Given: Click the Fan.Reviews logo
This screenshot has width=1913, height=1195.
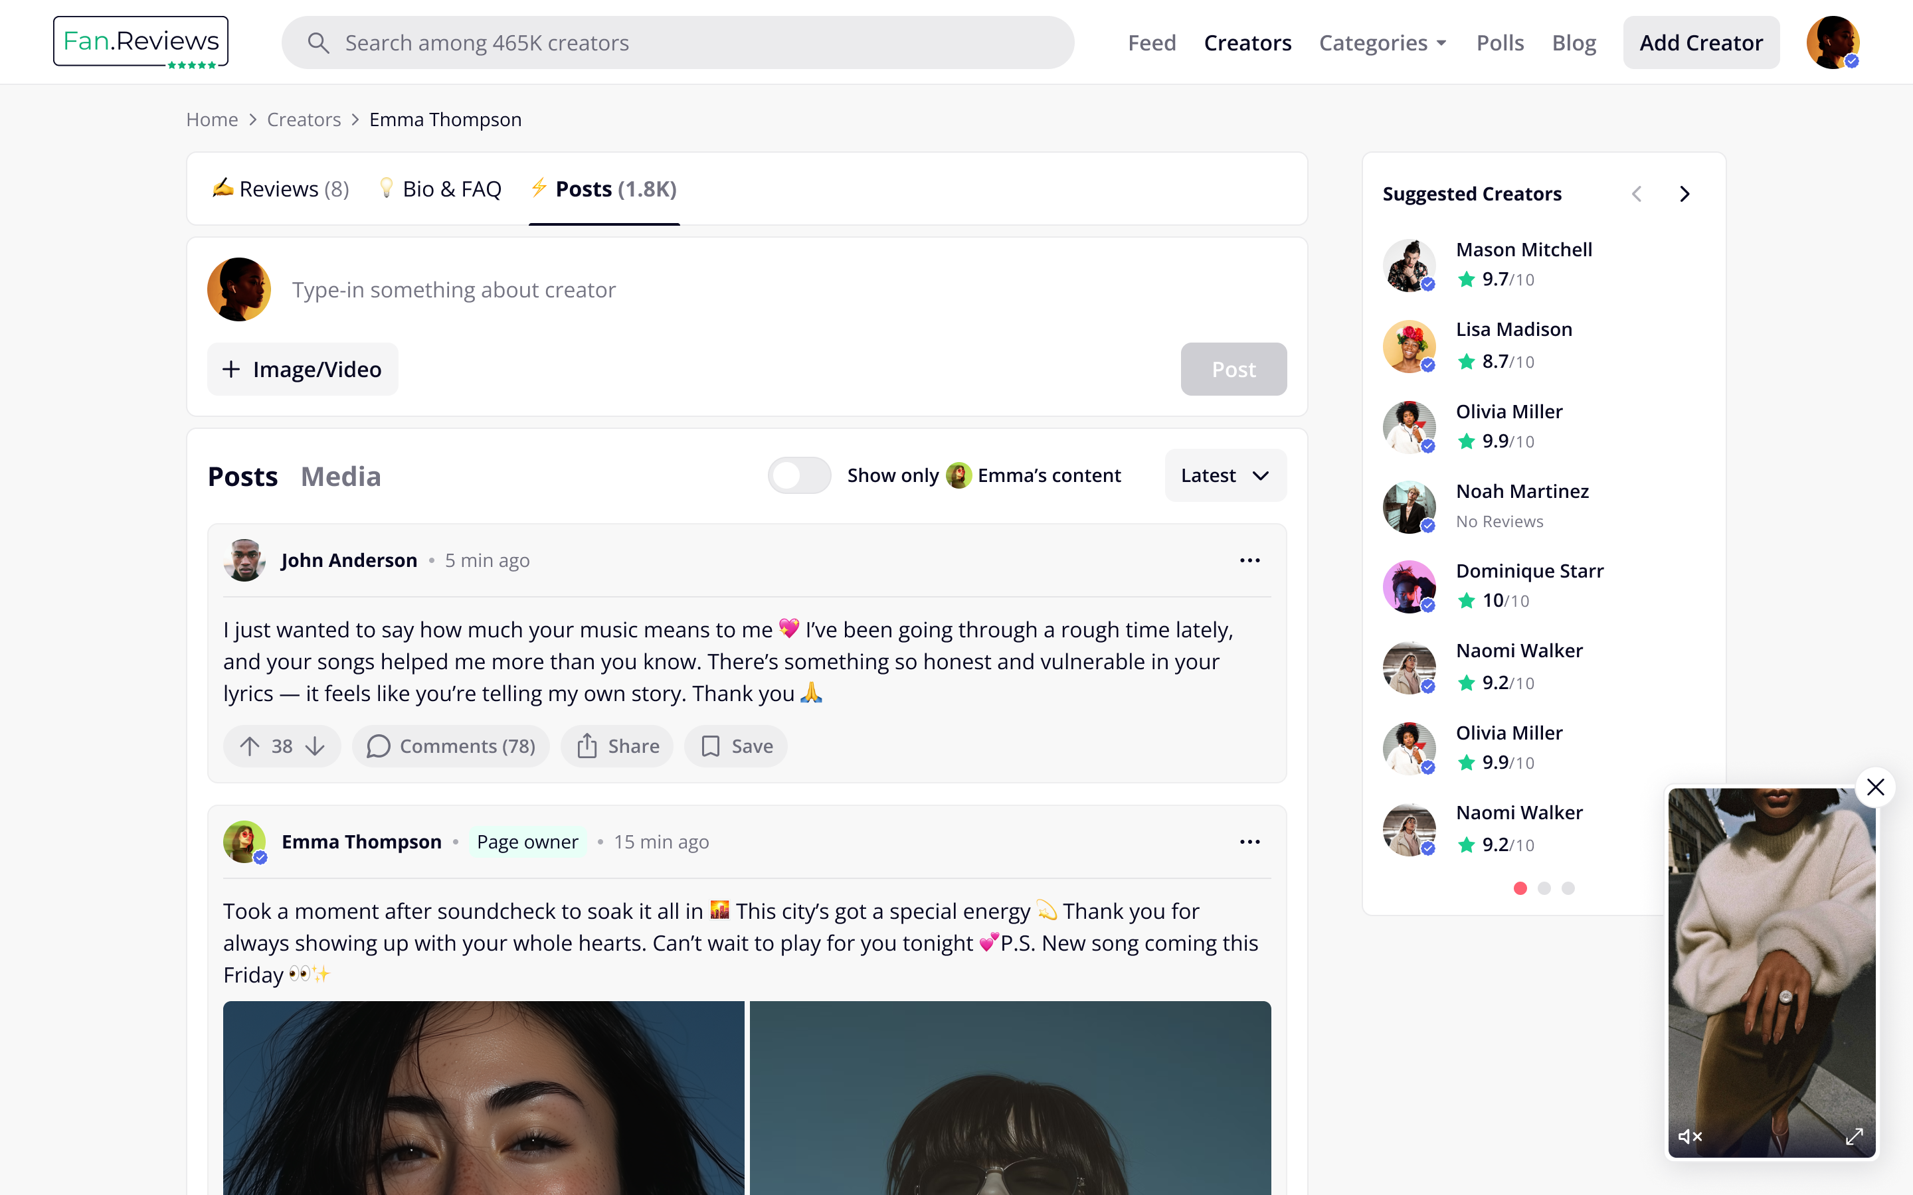Looking at the screenshot, I should point(140,41).
